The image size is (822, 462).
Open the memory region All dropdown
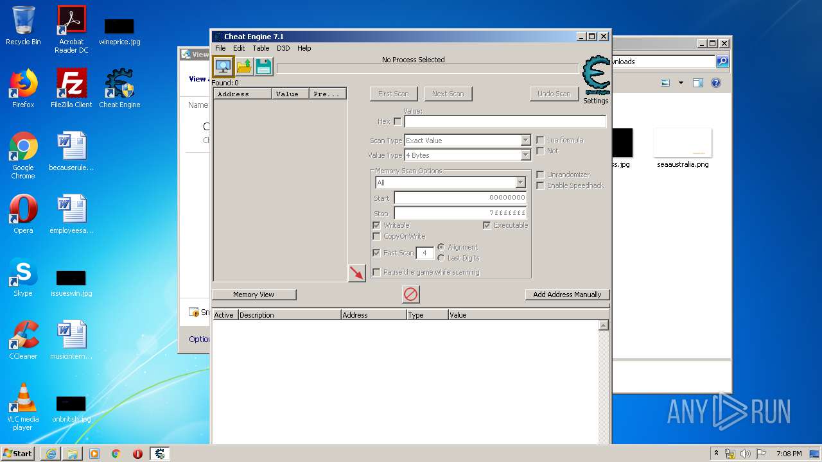pos(451,183)
